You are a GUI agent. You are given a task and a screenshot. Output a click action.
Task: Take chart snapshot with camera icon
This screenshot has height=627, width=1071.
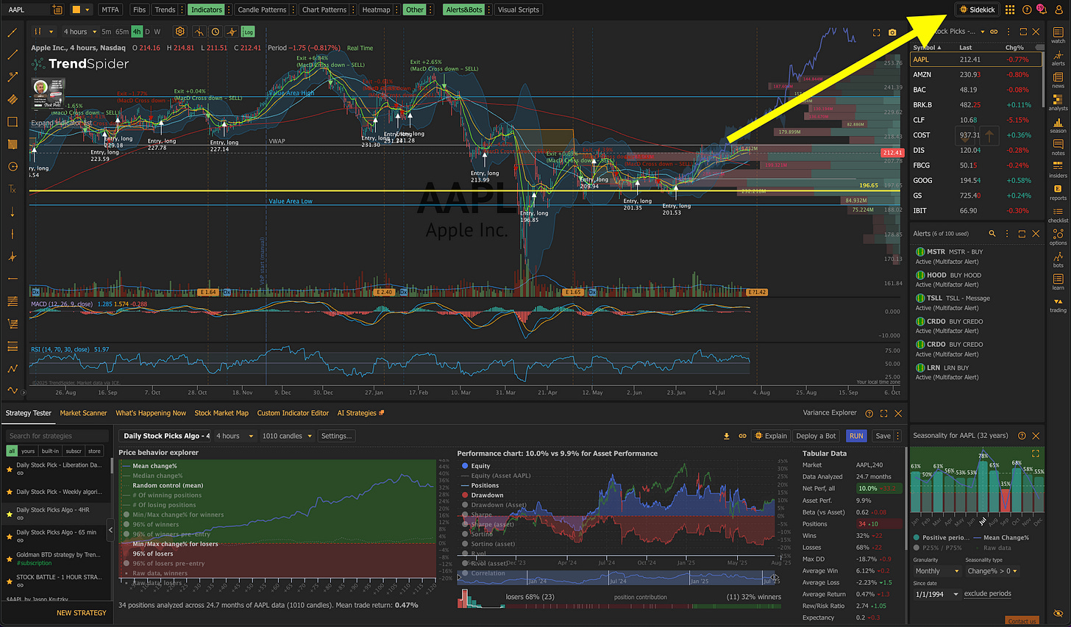[892, 32]
